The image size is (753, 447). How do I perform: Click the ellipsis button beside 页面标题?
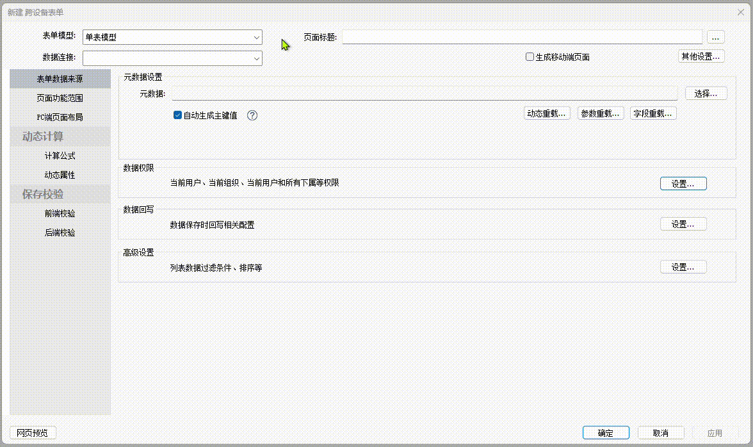pyautogui.click(x=715, y=37)
